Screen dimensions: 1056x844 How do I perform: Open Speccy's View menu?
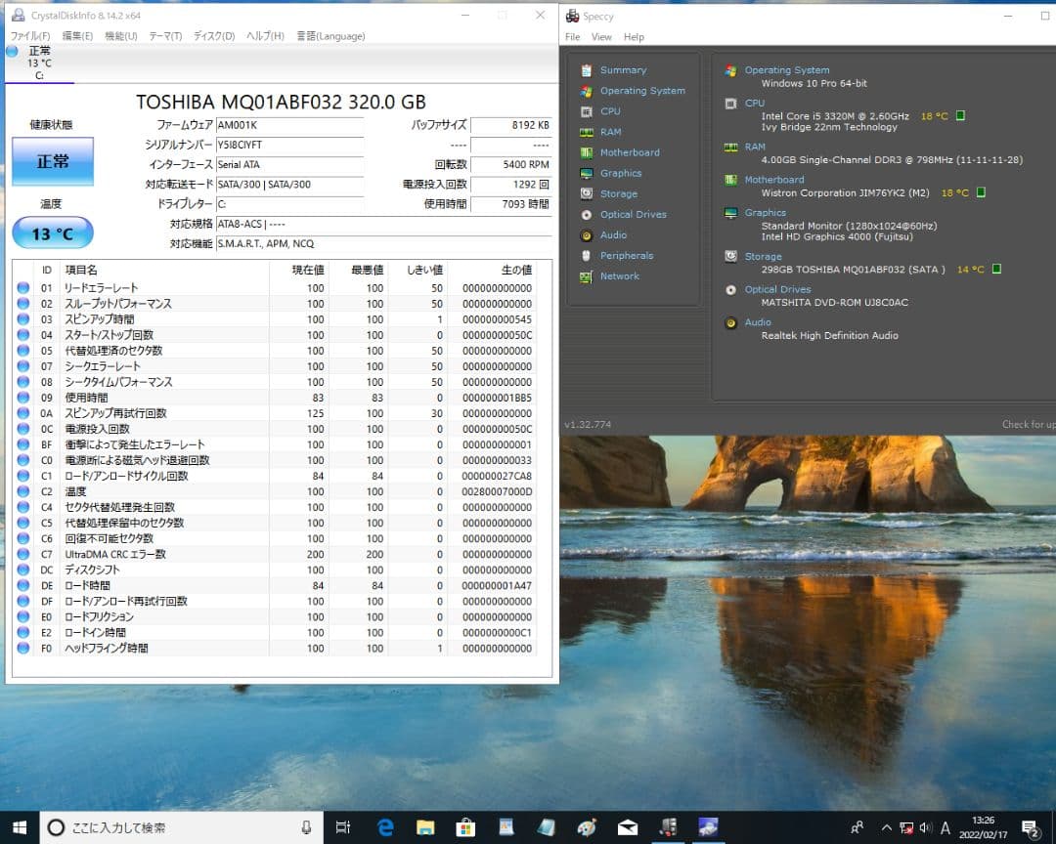[x=601, y=36]
